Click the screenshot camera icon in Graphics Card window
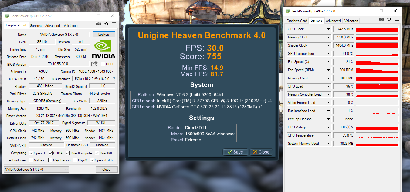Screen dimensions: 410x192 coord(99,24)
